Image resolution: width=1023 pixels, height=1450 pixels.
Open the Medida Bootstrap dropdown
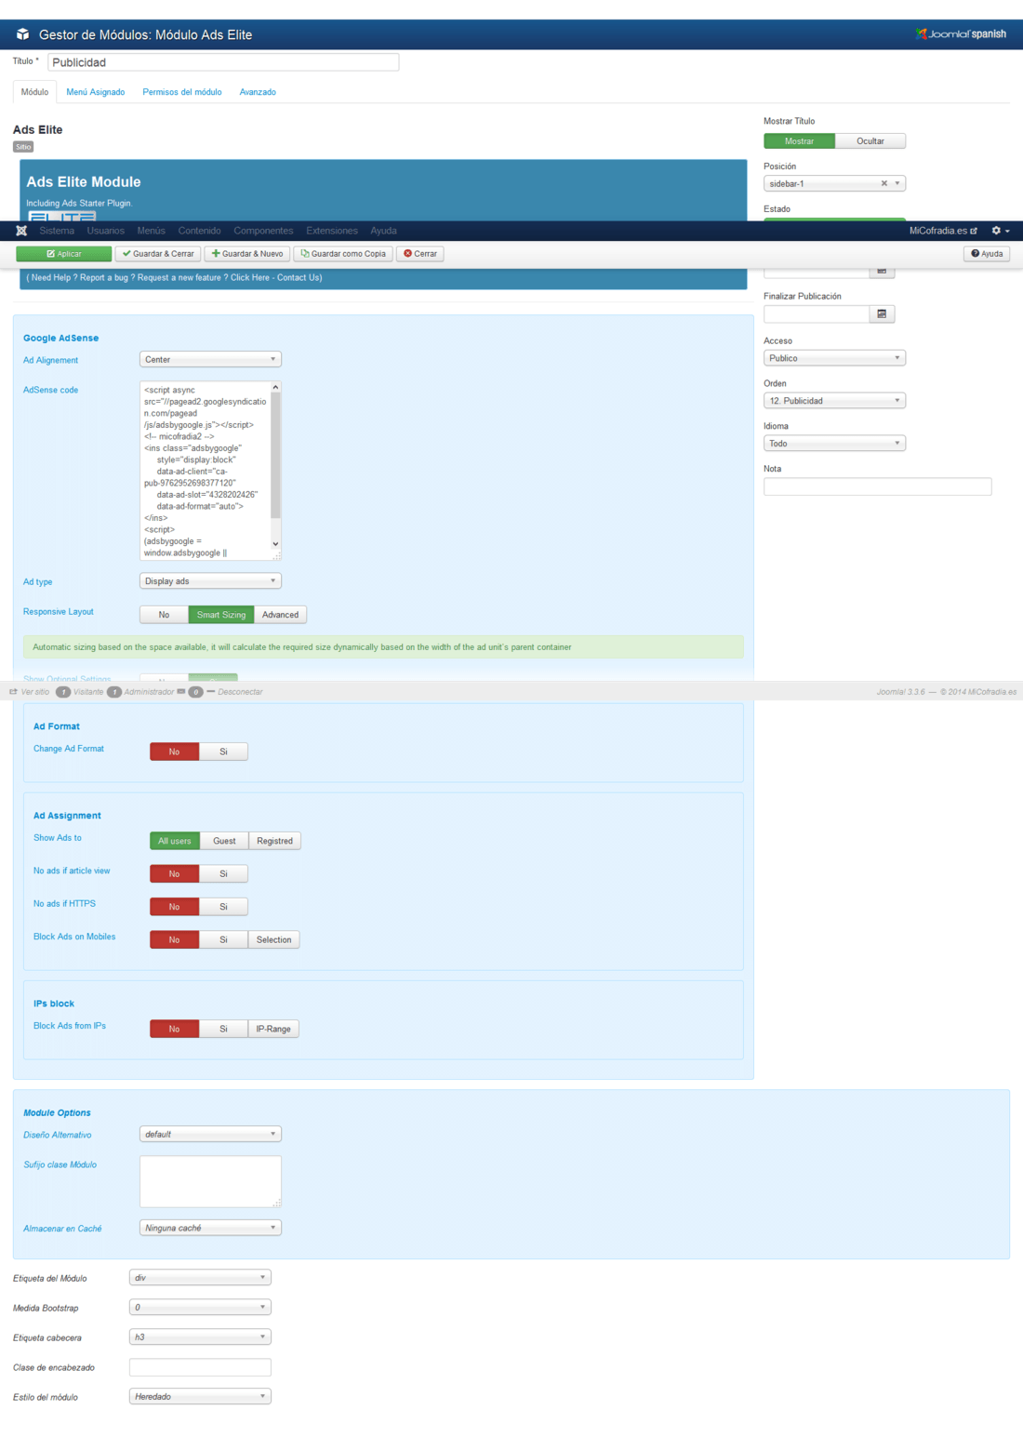tap(200, 1308)
